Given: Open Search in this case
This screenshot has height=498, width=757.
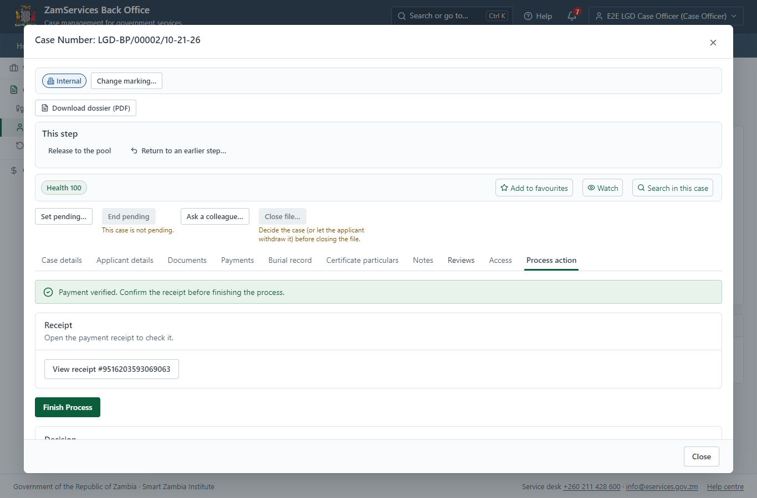Looking at the screenshot, I should click(x=673, y=188).
